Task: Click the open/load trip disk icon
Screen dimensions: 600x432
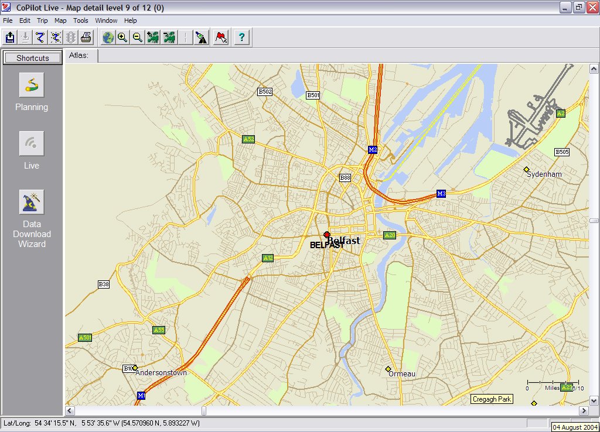Action: pyautogui.click(x=10, y=37)
